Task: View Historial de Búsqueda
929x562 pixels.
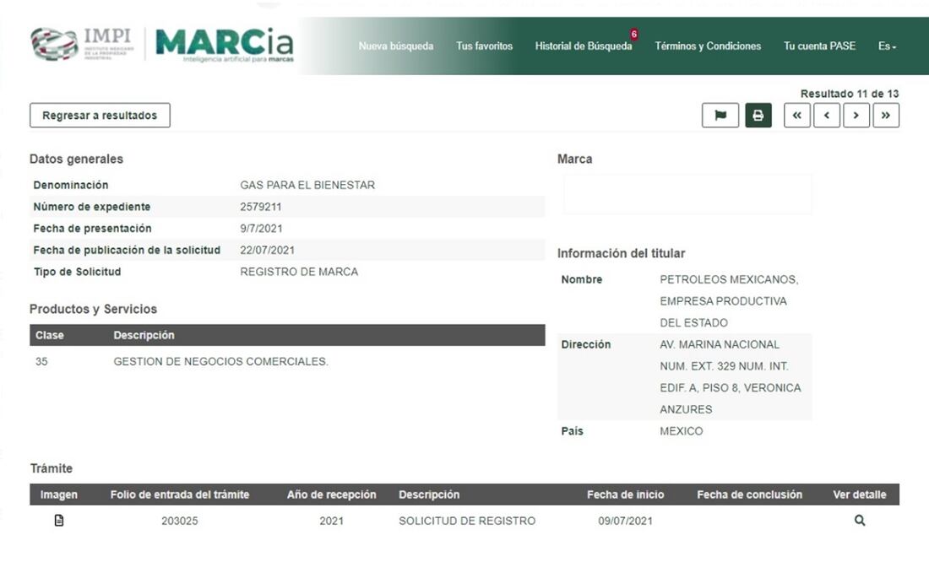Action: [x=584, y=46]
